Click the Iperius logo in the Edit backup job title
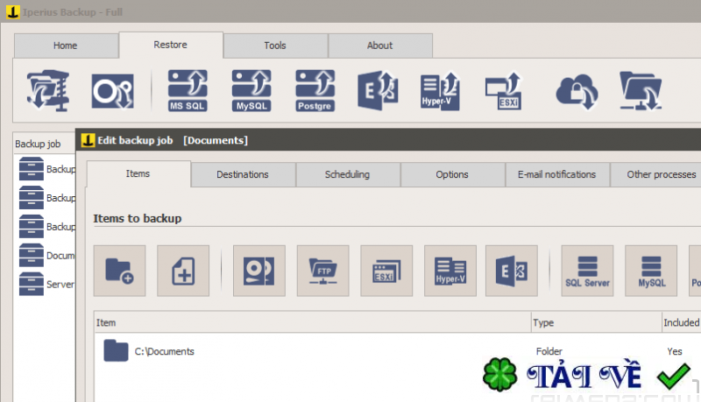 click(x=89, y=140)
